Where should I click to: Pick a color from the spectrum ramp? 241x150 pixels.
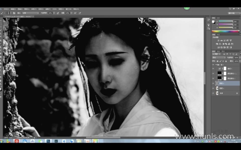pos(225,32)
